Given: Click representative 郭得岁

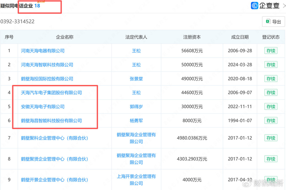Looking at the screenshot, I should [x=136, y=107].
